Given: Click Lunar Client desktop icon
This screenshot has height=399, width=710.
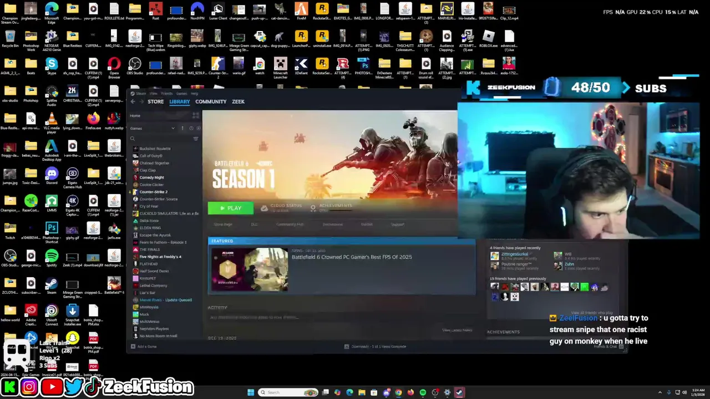Looking at the screenshot, I should point(218,12).
